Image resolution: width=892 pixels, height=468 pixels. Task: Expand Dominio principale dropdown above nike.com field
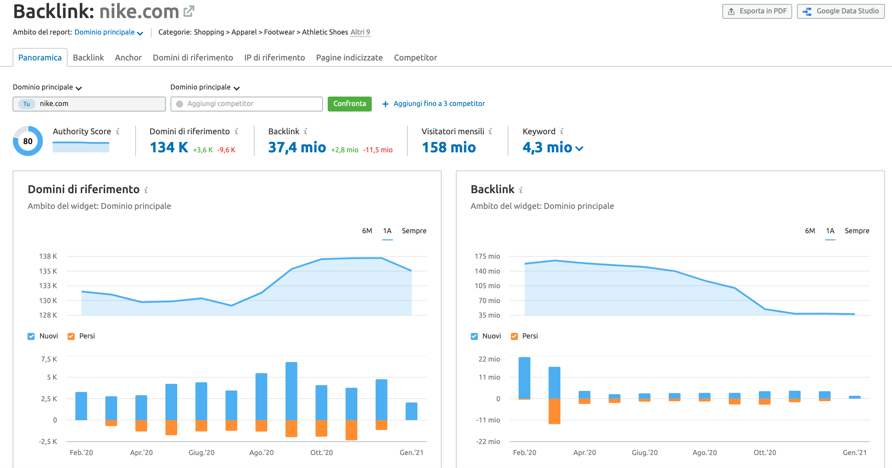tap(47, 87)
